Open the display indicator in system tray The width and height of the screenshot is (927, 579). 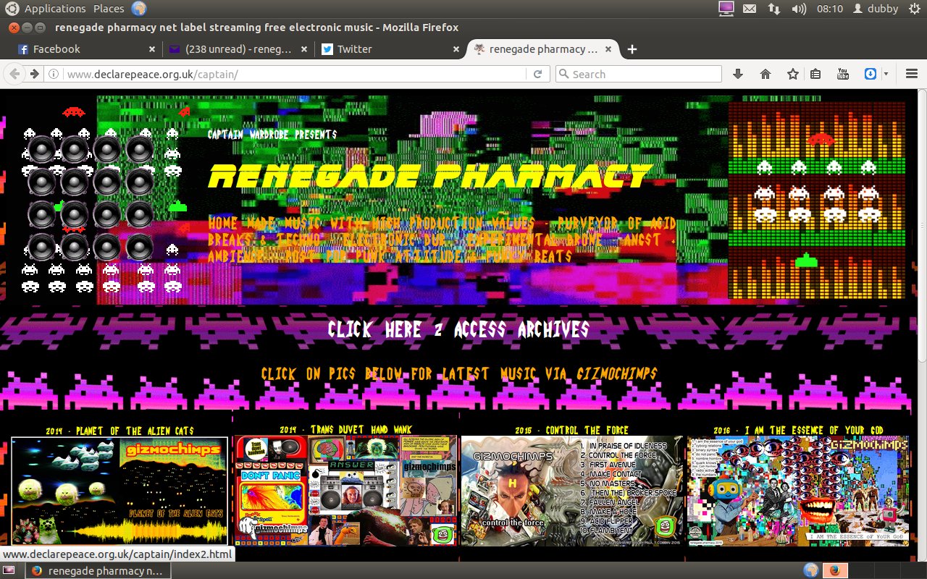coord(726,9)
